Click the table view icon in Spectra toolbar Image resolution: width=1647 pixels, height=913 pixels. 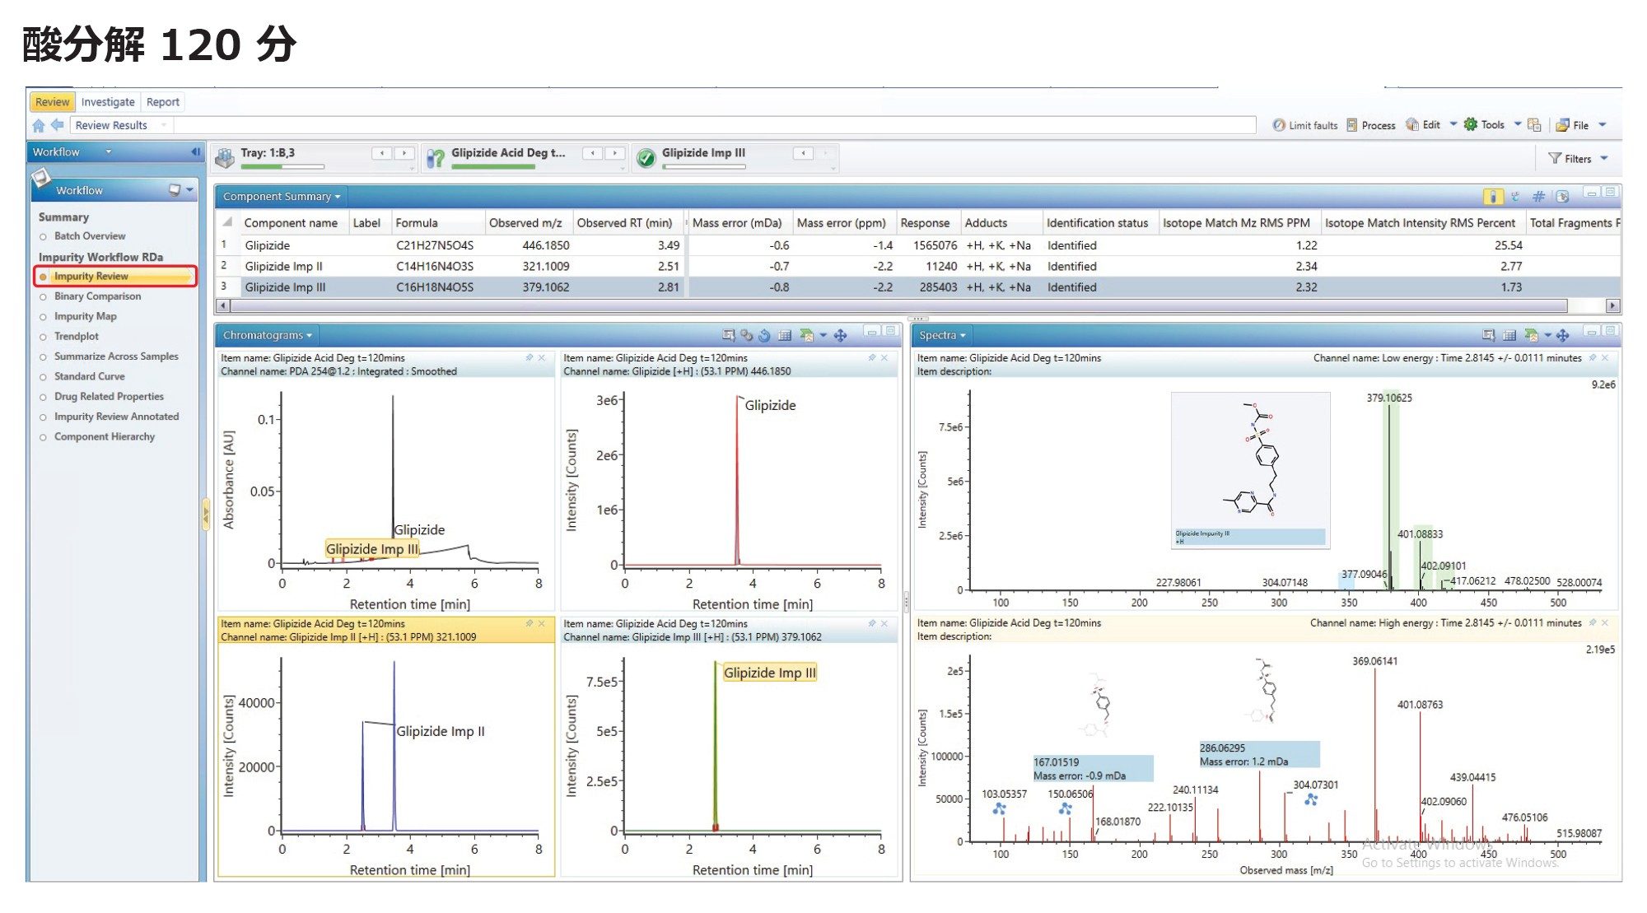pyautogui.click(x=1509, y=335)
